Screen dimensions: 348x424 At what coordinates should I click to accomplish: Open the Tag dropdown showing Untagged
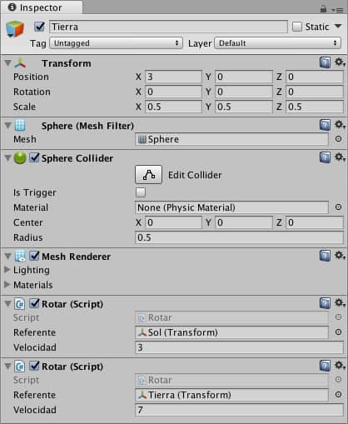point(116,43)
